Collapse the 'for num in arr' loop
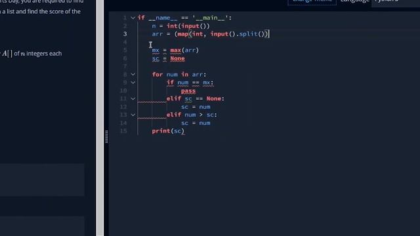Image resolution: width=420 pixels, height=236 pixels. pos(133,74)
